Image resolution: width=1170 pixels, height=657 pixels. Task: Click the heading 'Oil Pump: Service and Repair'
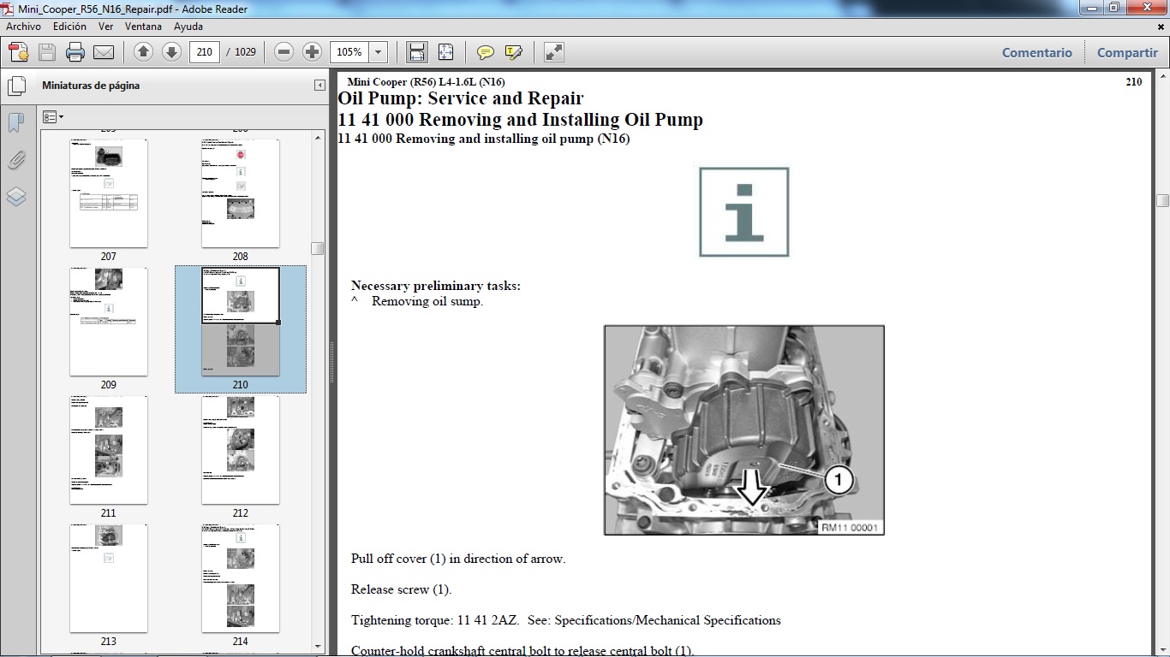point(461,98)
